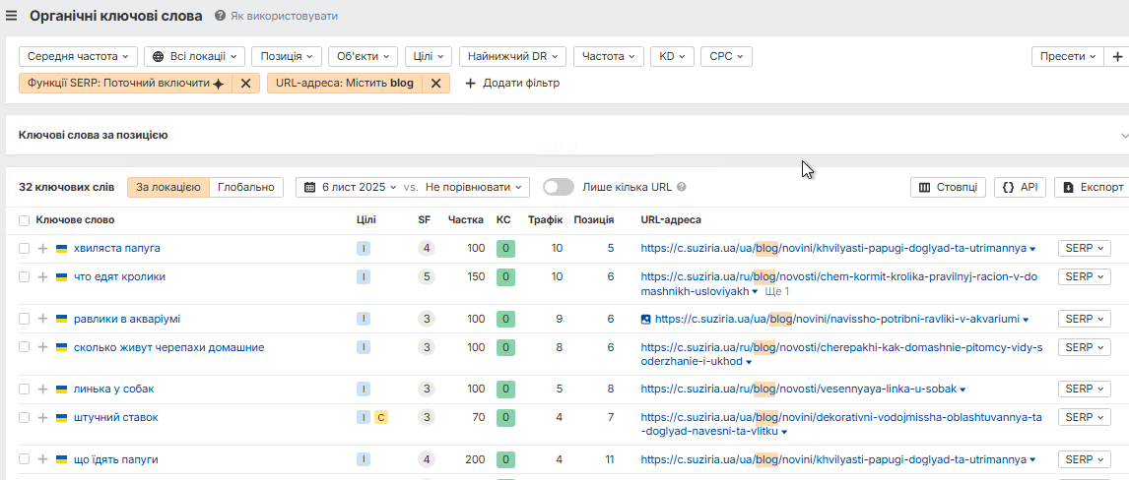Image resolution: width=1129 pixels, height=480 pixels.
Task: Click the help icon near 'Як використовувати'
Action: pyautogui.click(x=220, y=17)
